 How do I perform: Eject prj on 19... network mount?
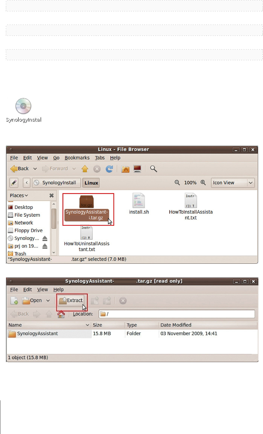pos(45,246)
